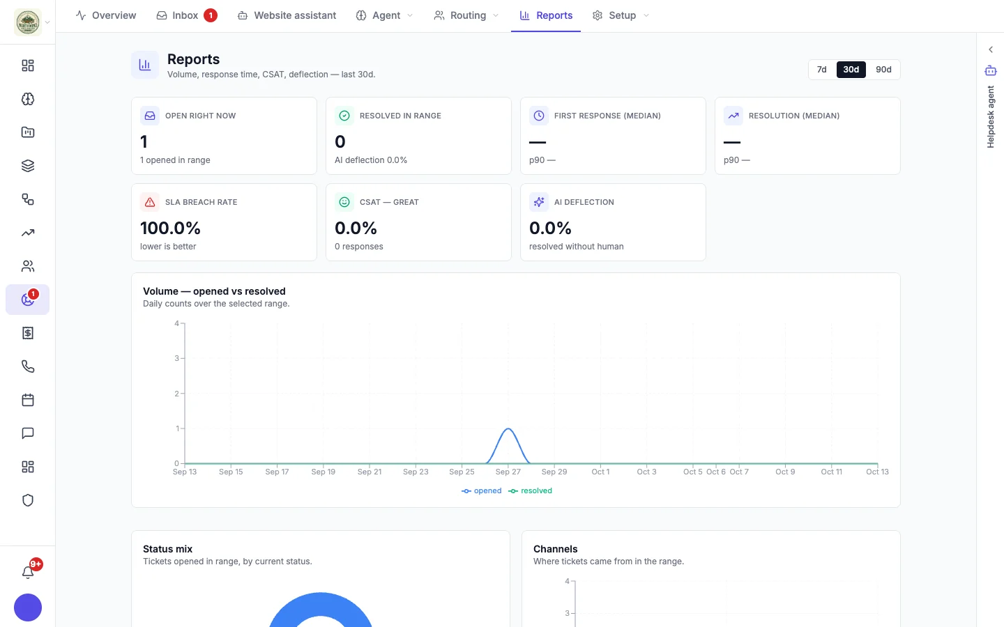The width and height of the screenshot is (1004, 627).
Task: Open the workspace switcher chevron beside logo
Action: click(x=47, y=22)
